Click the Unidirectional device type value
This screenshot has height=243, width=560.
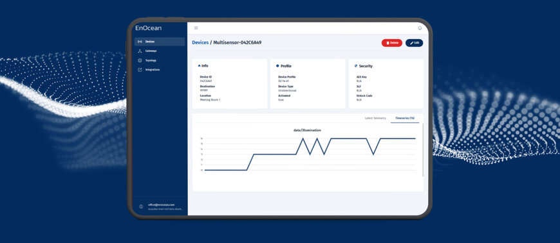tap(287, 91)
